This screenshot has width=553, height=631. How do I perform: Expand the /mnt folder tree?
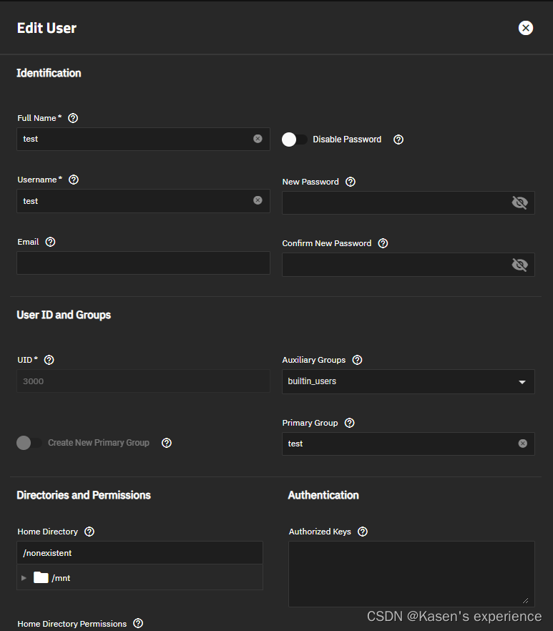(24, 578)
